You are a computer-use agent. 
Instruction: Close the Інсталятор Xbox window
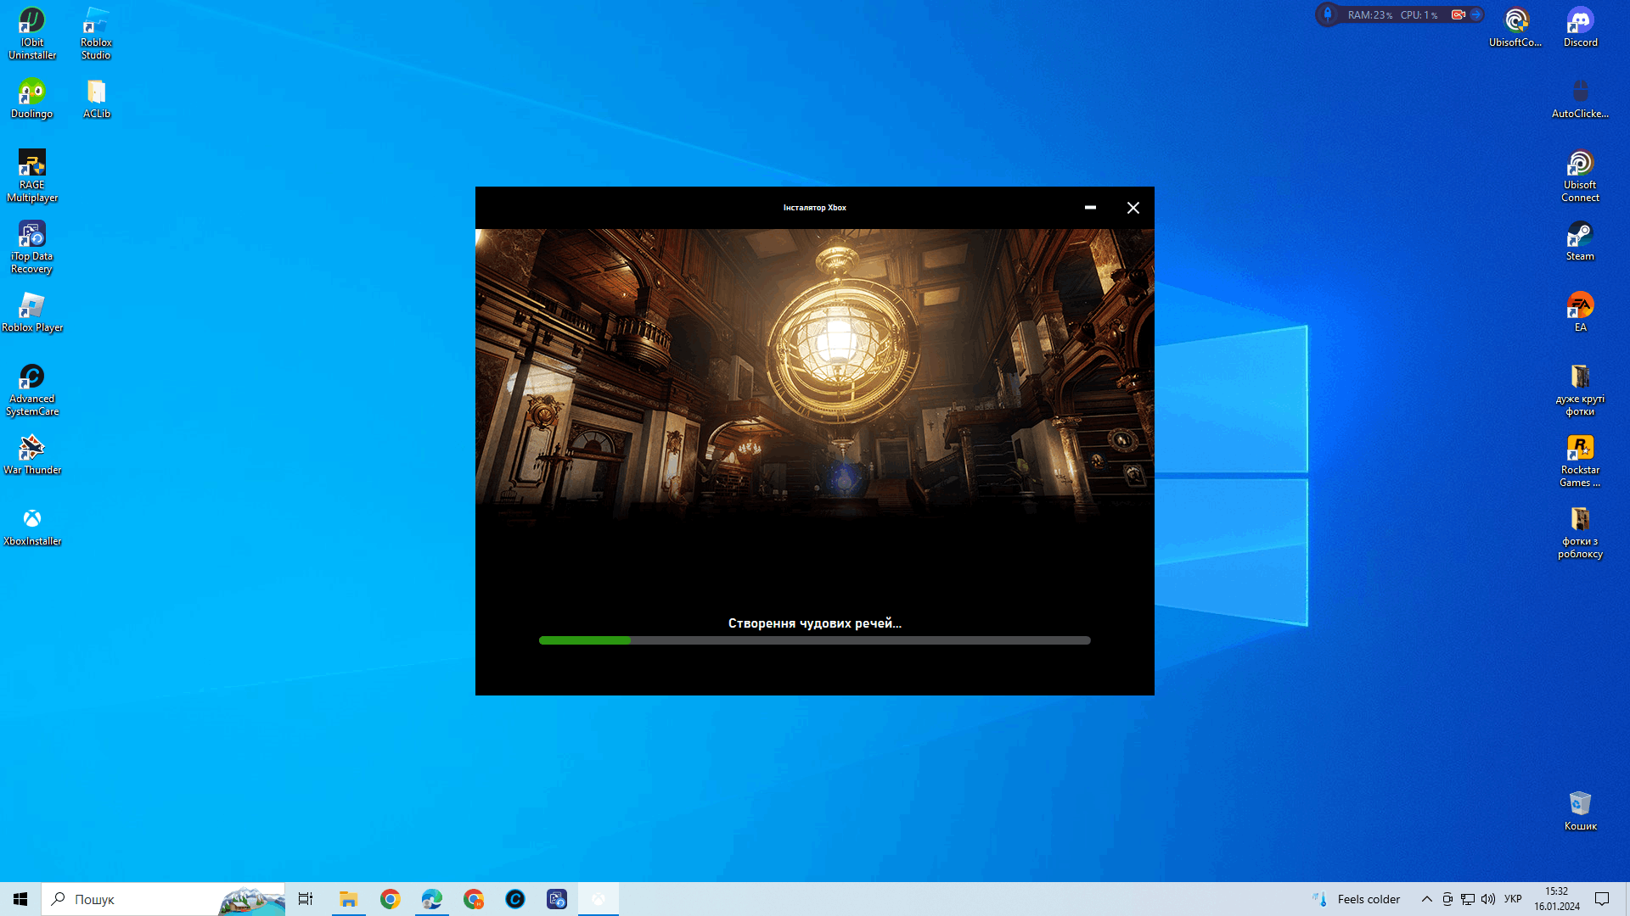(1133, 208)
